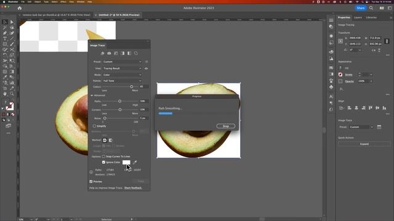Switch to the Untitled-2 document tab
394x221 pixels.
[119, 15]
